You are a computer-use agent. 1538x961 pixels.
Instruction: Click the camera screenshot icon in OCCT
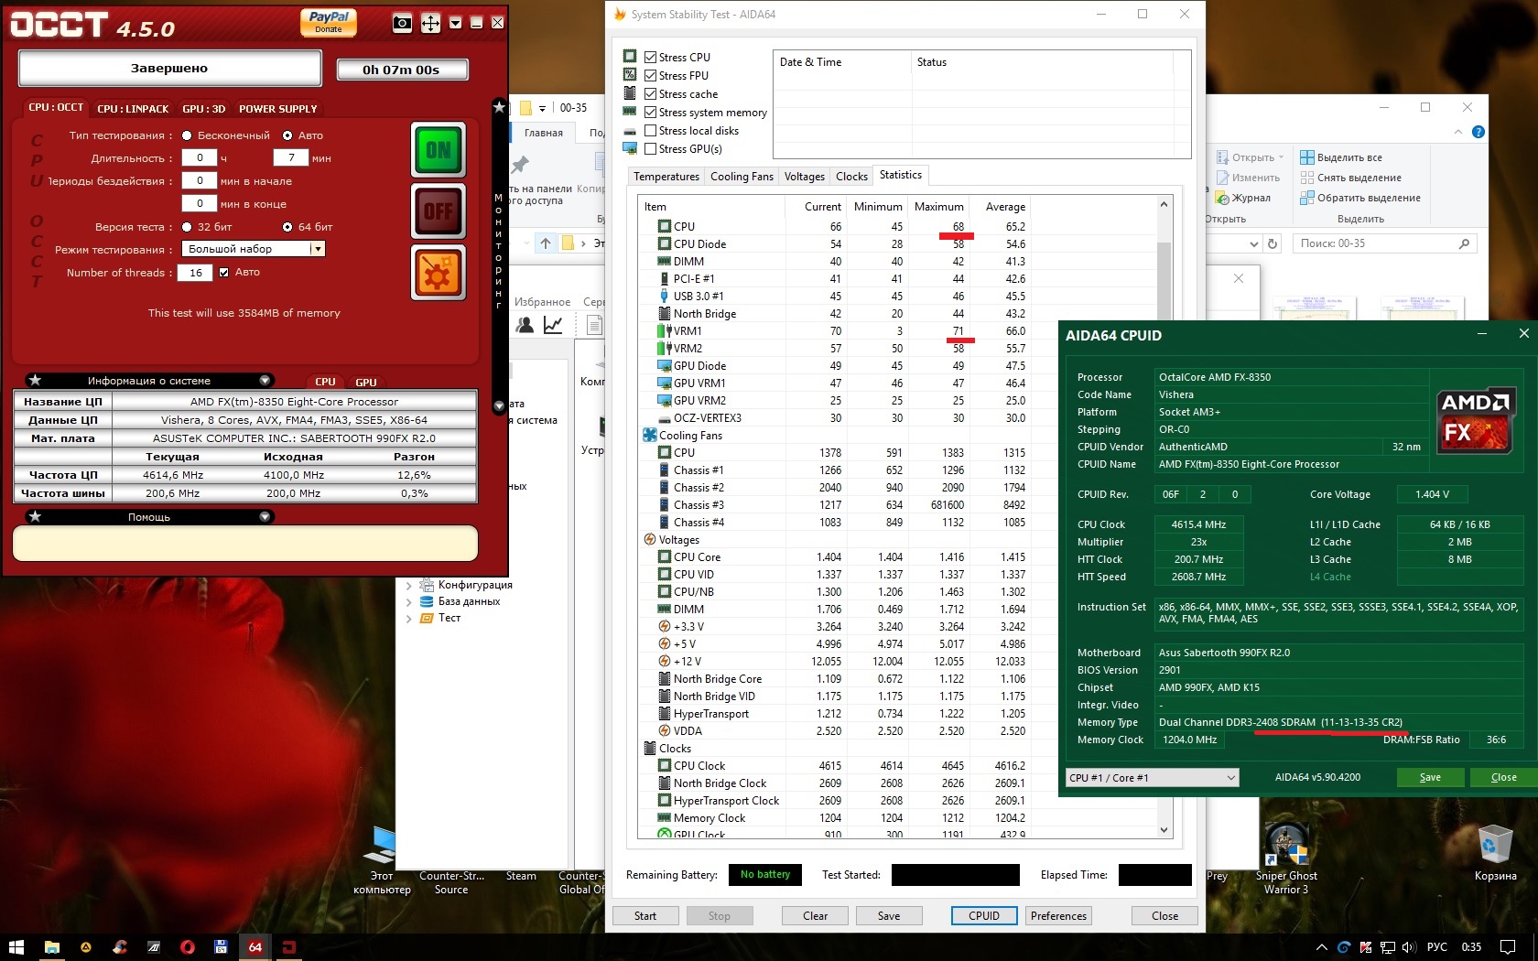[x=402, y=23]
